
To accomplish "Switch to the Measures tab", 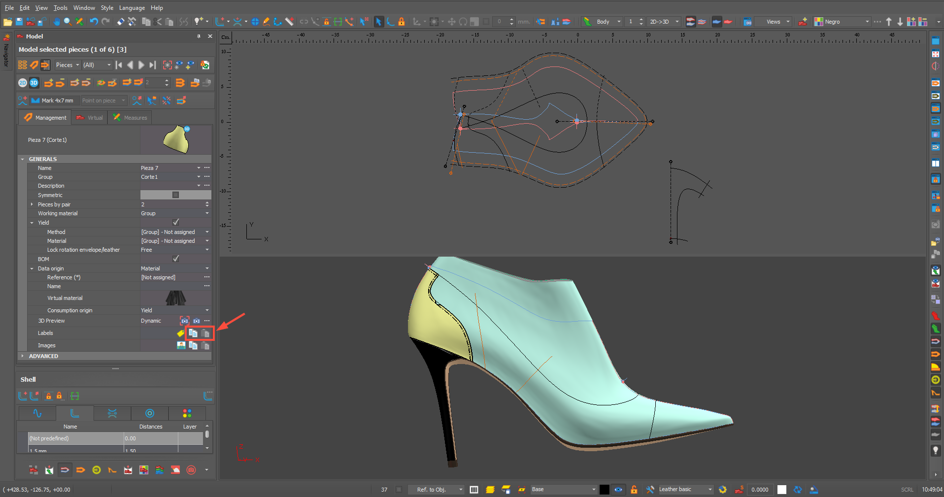I will [131, 118].
